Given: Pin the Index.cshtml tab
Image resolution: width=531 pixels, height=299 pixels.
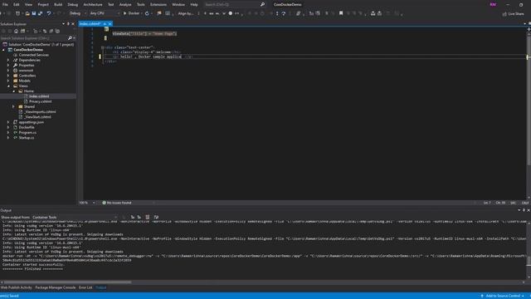Looking at the screenshot, I should tap(105, 24).
